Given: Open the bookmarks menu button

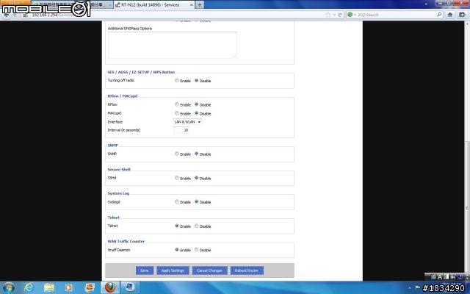Looking at the screenshot, I should coord(462,15).
